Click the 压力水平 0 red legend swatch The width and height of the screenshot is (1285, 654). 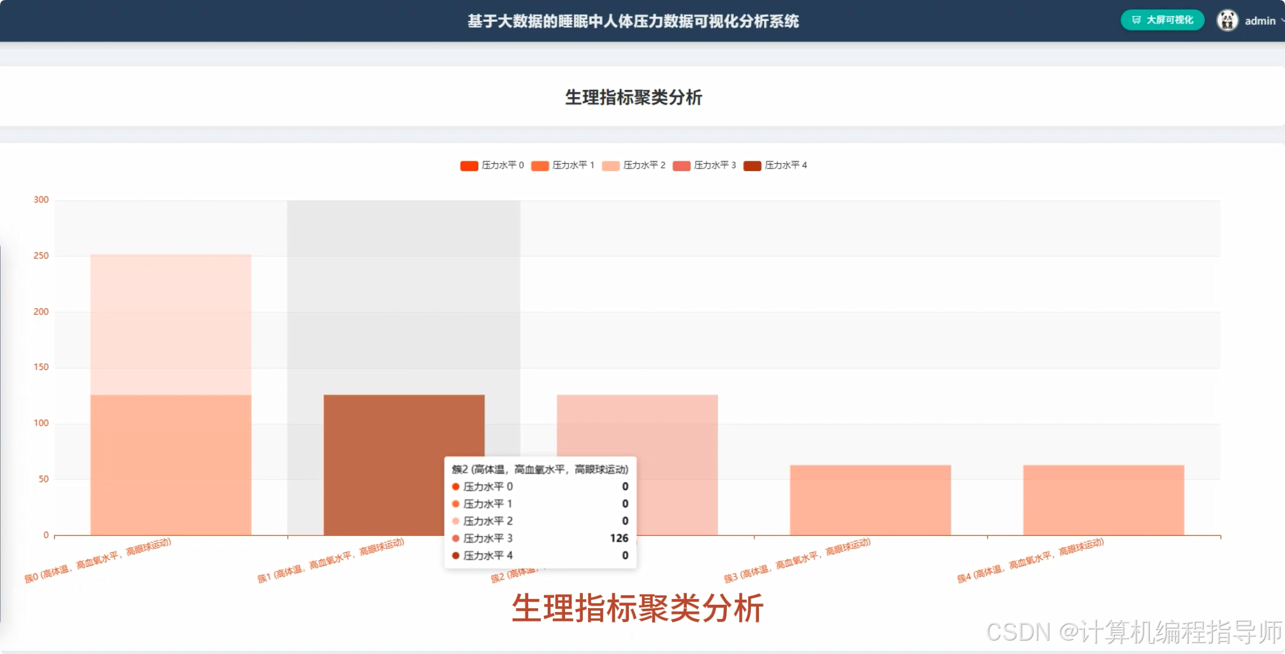pyautogui.click(x=469, y=166)
